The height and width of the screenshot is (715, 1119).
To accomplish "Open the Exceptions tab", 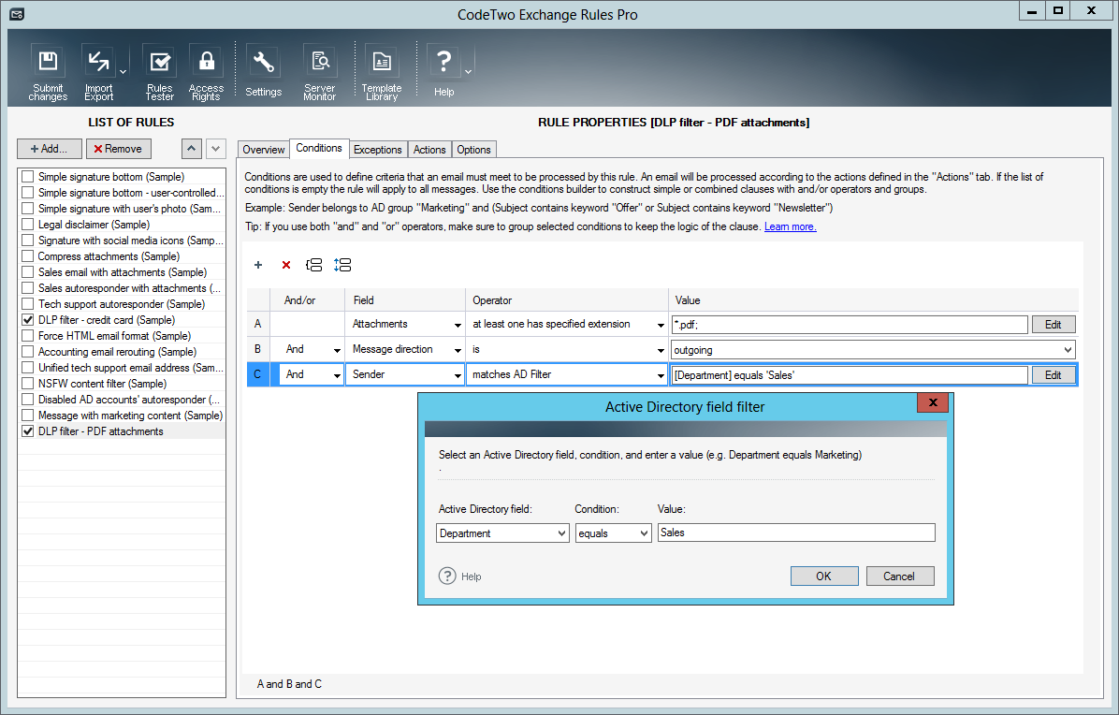I will point(377,149).
